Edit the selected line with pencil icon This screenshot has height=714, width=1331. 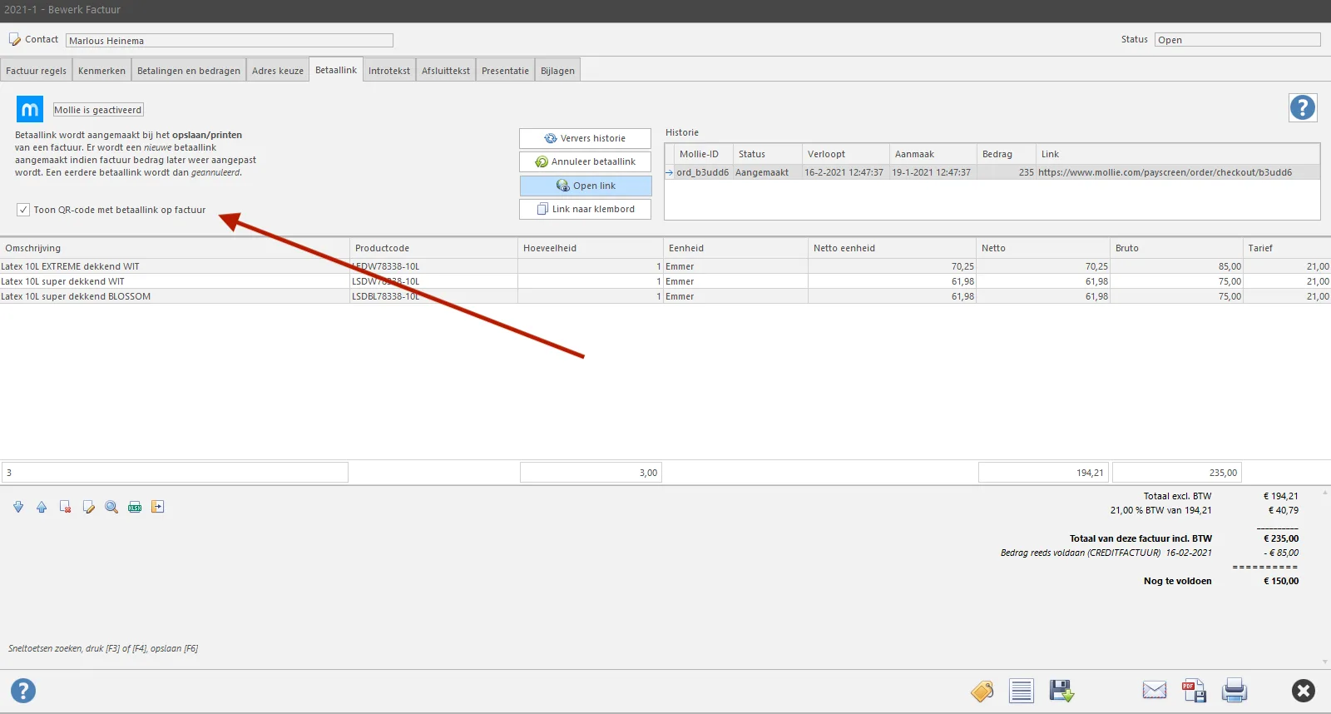pos(88,507)
